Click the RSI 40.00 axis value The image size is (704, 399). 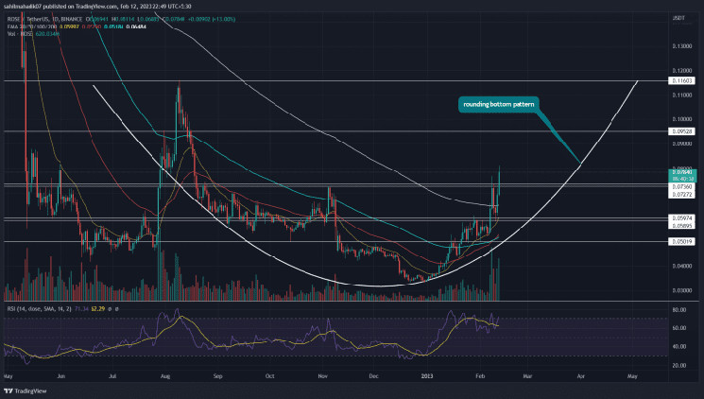(679, 347)
